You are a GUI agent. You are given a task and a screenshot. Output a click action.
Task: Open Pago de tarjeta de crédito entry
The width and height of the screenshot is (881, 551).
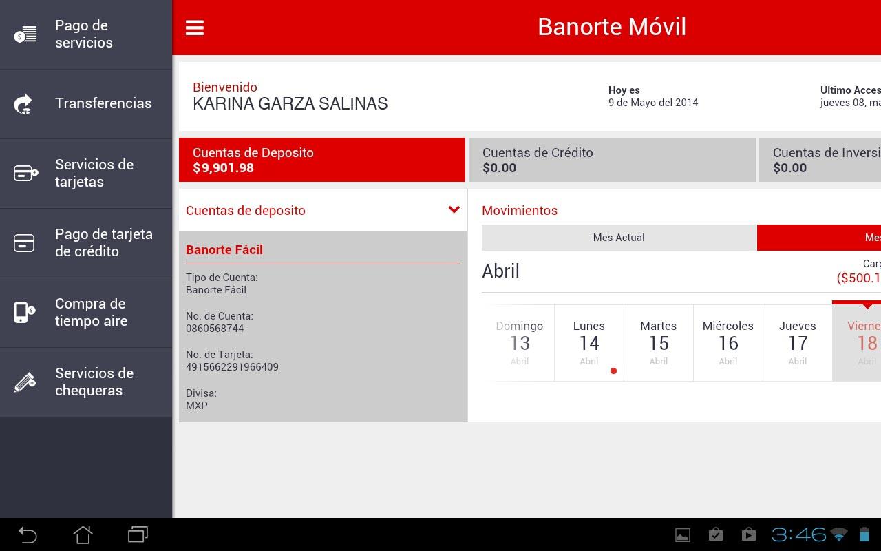[x=86, y=243]
